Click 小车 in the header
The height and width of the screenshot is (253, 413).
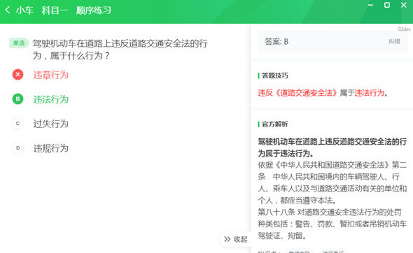[24, 10]
